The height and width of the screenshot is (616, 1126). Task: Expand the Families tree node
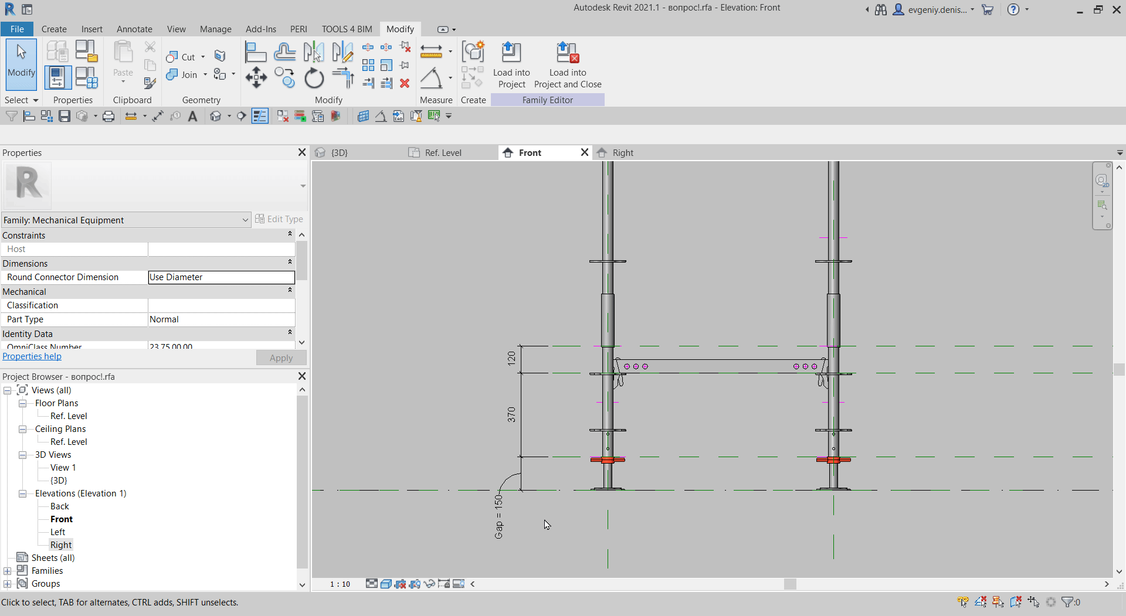(7, 571)
